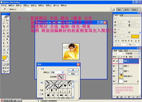Select the Zoom tool

[7, 53]
